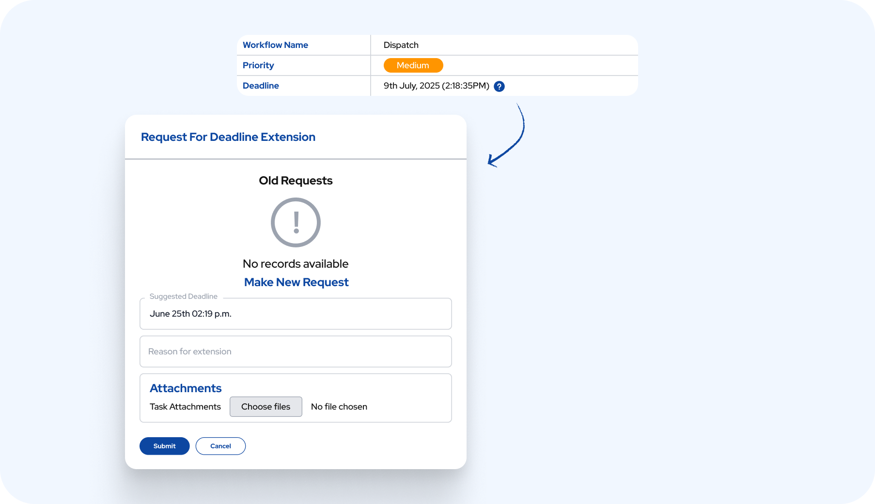Click the Suggested Deadline field

296,314
